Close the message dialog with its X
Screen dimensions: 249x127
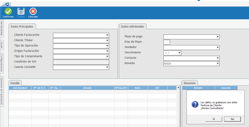[x=241, y=93]
